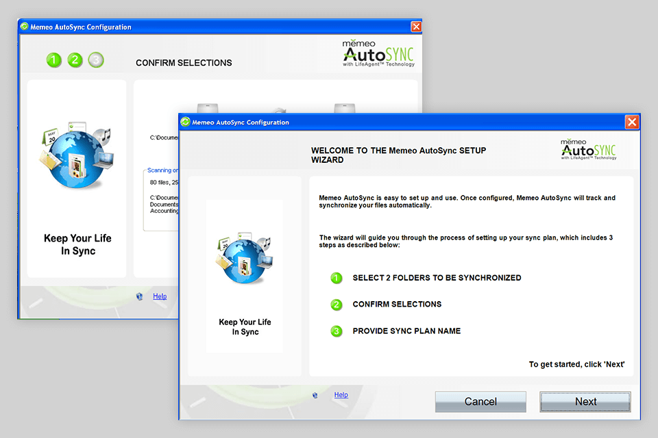658x438 pixels.
Task: Click 'SELECT 2 FOLDERS TO BE SYNCHRONIZED' text
Action: [x=437, y=278]
